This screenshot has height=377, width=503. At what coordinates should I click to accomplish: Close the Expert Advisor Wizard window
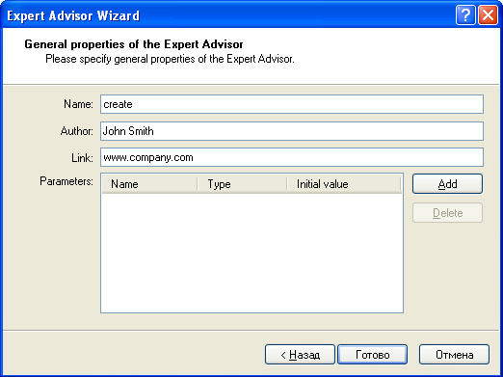pyautogui.click(x=488, y=15)
